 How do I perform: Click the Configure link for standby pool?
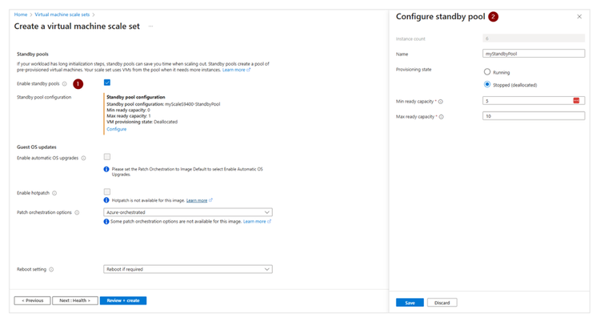(x=117, y=129)
